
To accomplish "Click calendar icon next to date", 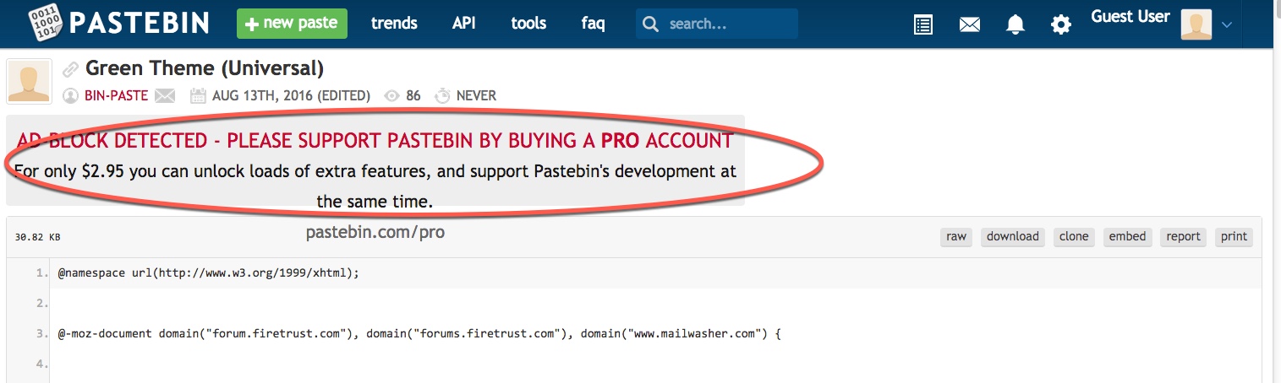I will [199, 95].
